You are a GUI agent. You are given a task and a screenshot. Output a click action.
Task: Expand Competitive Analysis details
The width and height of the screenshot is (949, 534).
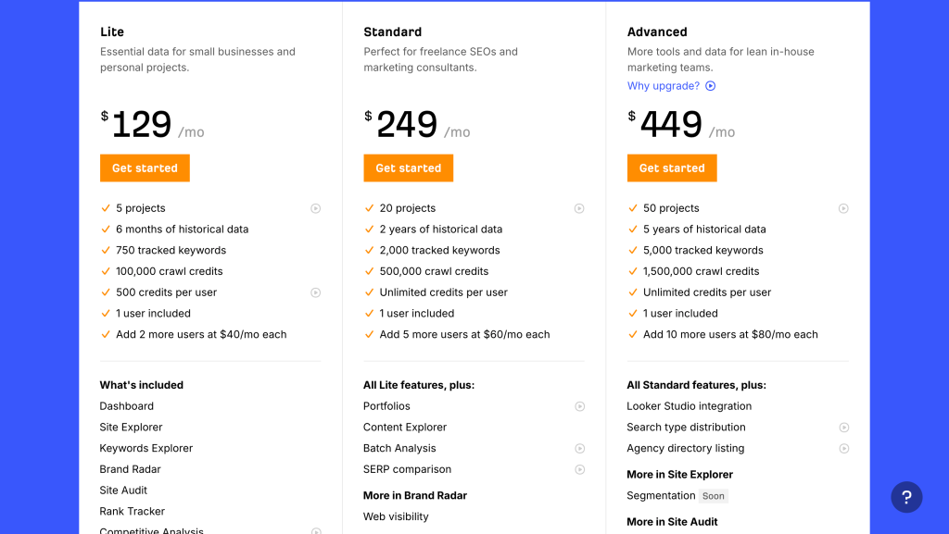tap(315, 529)
